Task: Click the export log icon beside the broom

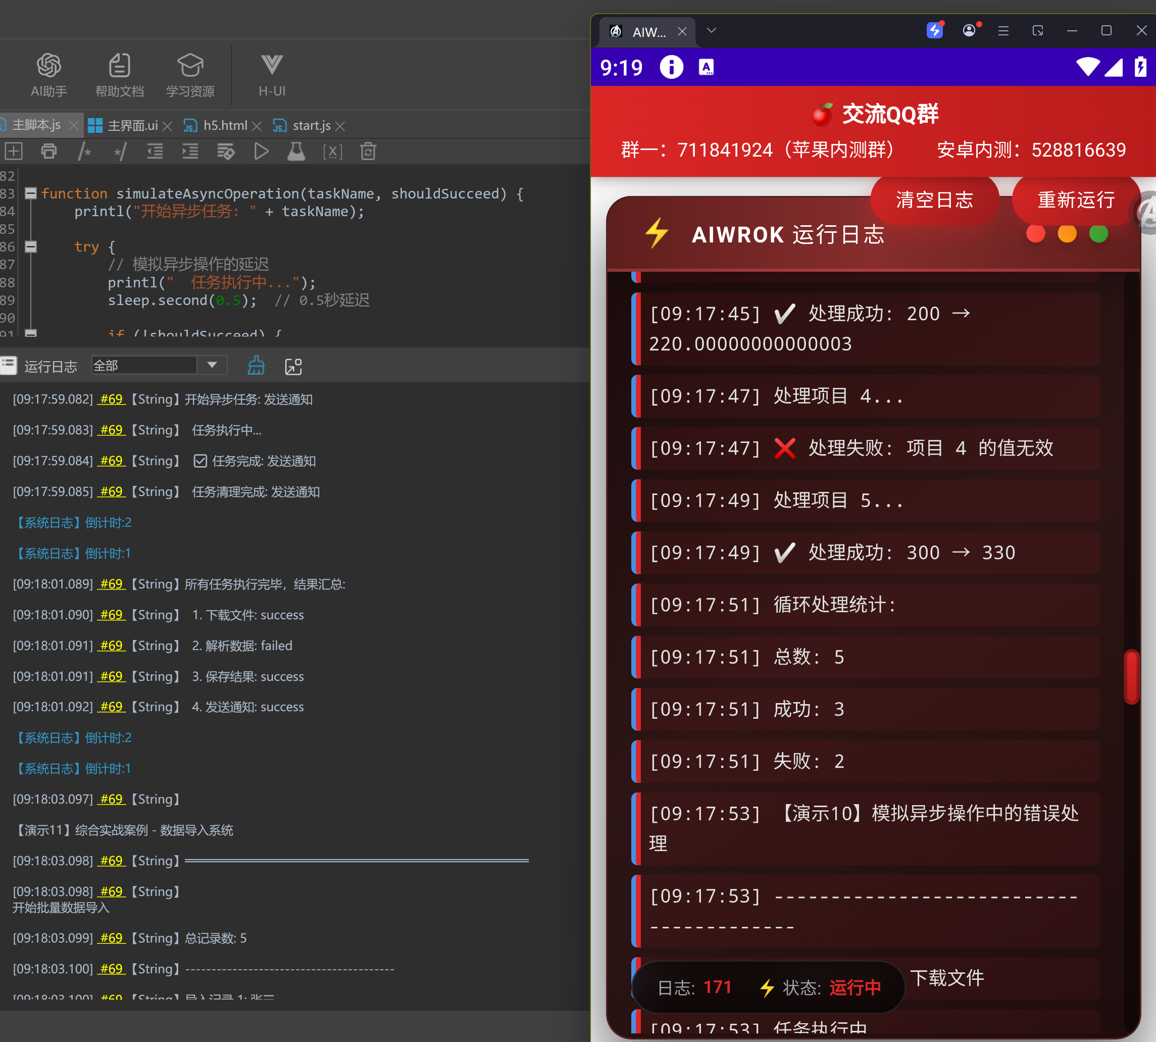Action: point(293,366)
